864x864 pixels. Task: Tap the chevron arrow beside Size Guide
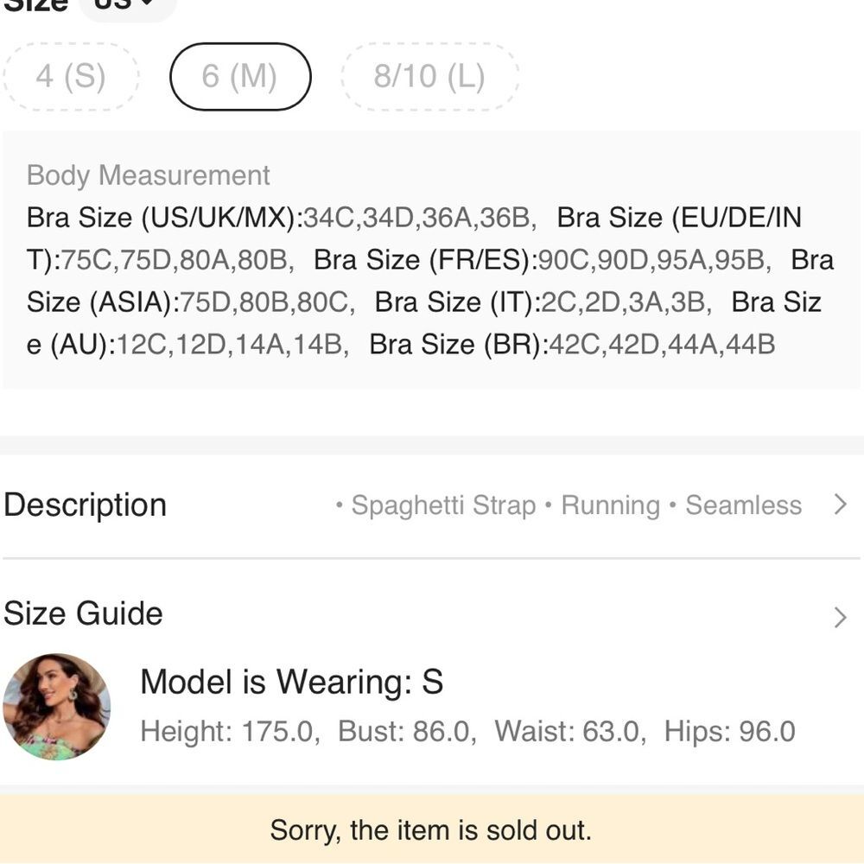(840, 617)
